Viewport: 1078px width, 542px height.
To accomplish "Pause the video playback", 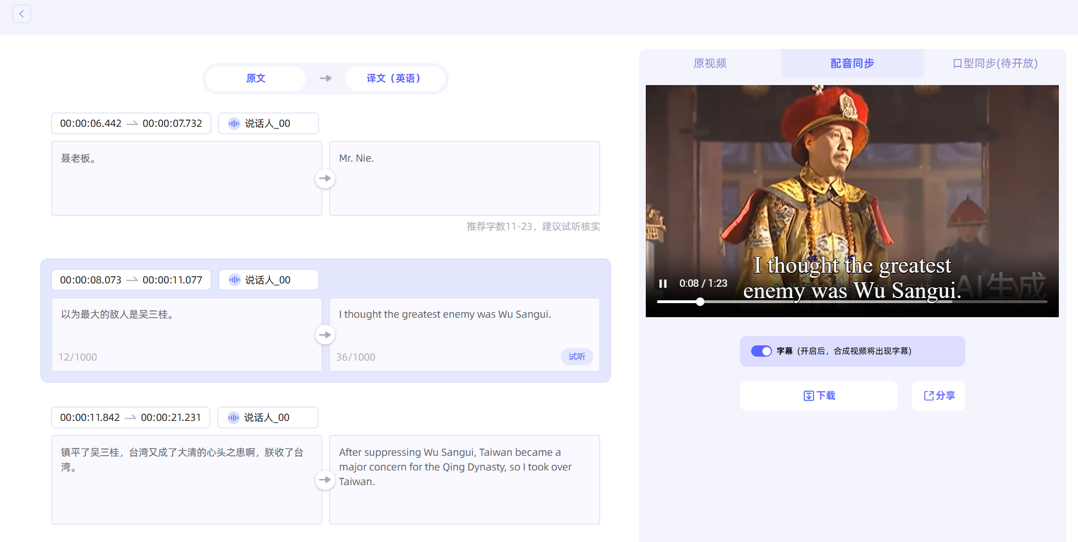I will click(663, 283).
